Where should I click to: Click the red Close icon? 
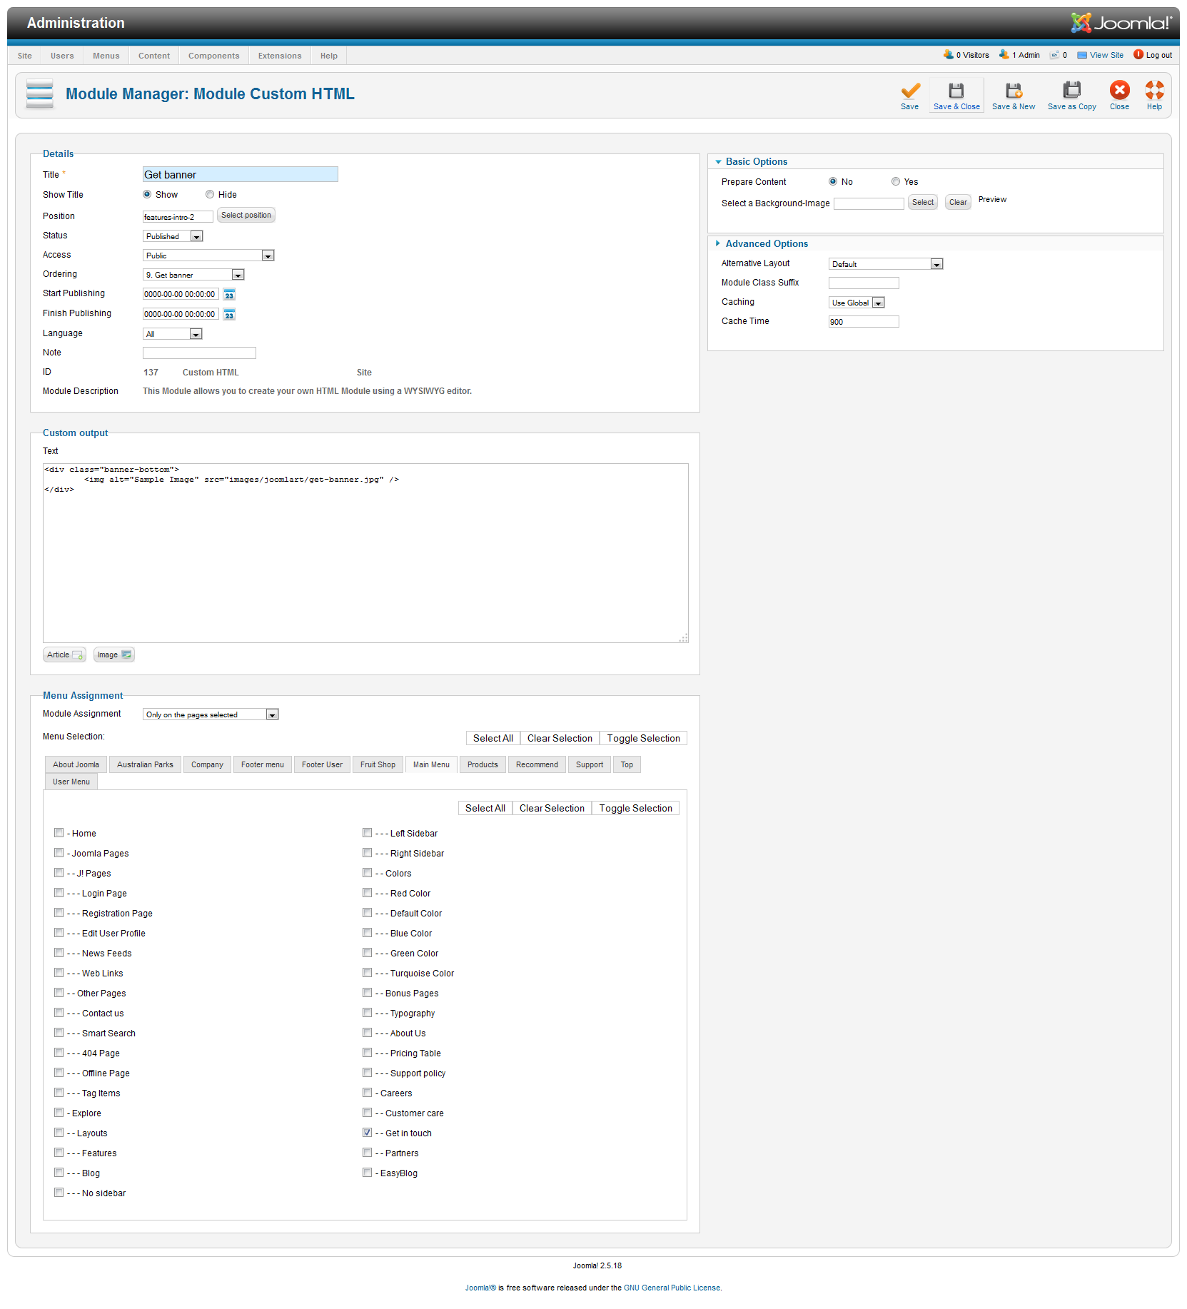point(1120,90)
